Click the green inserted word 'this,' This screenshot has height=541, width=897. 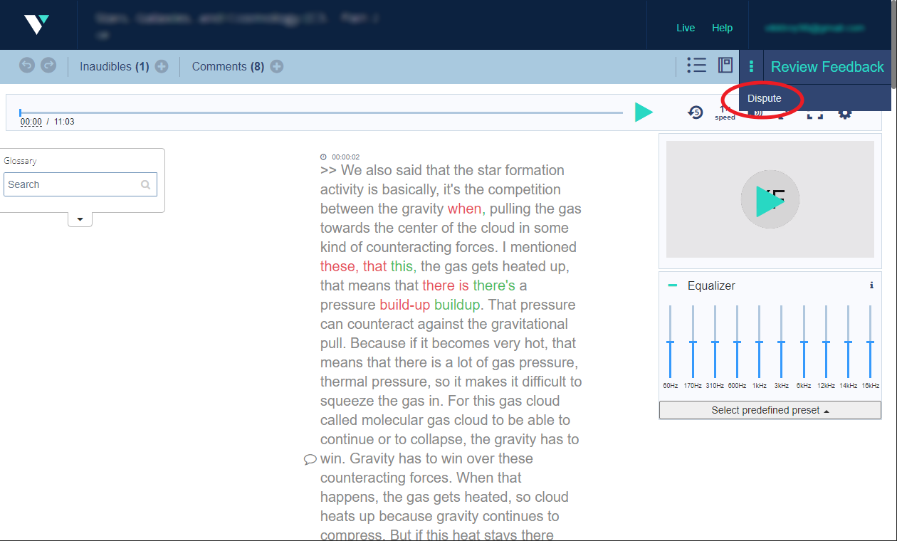pos(404,266)
